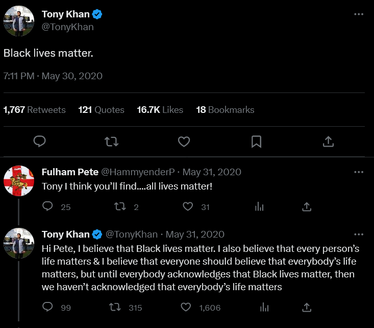The image size is (374, 328).
Task: Open the 16.7K Likes list
Action: point(160,110)
